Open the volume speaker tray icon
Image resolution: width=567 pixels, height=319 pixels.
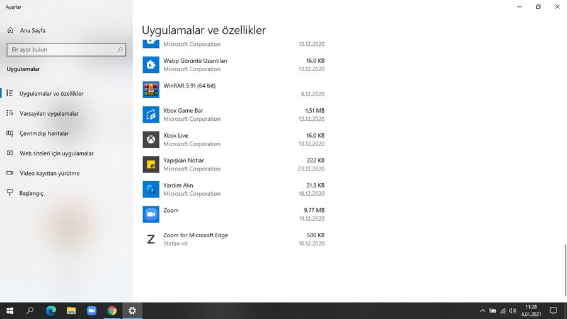[512, 311]
